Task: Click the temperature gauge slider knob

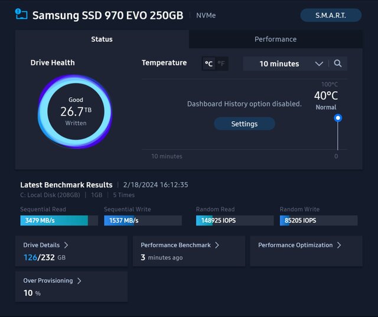Action: 338,118
